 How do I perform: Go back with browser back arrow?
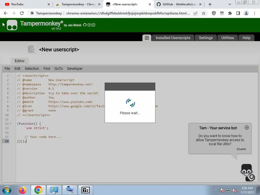(x=6, y=13)
